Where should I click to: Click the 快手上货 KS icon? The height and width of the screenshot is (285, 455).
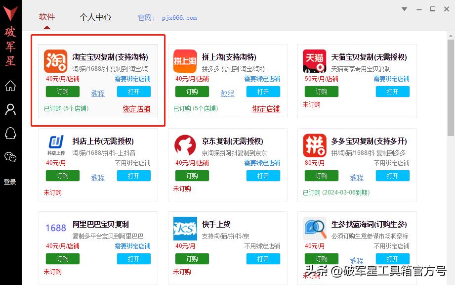[184, 228]
